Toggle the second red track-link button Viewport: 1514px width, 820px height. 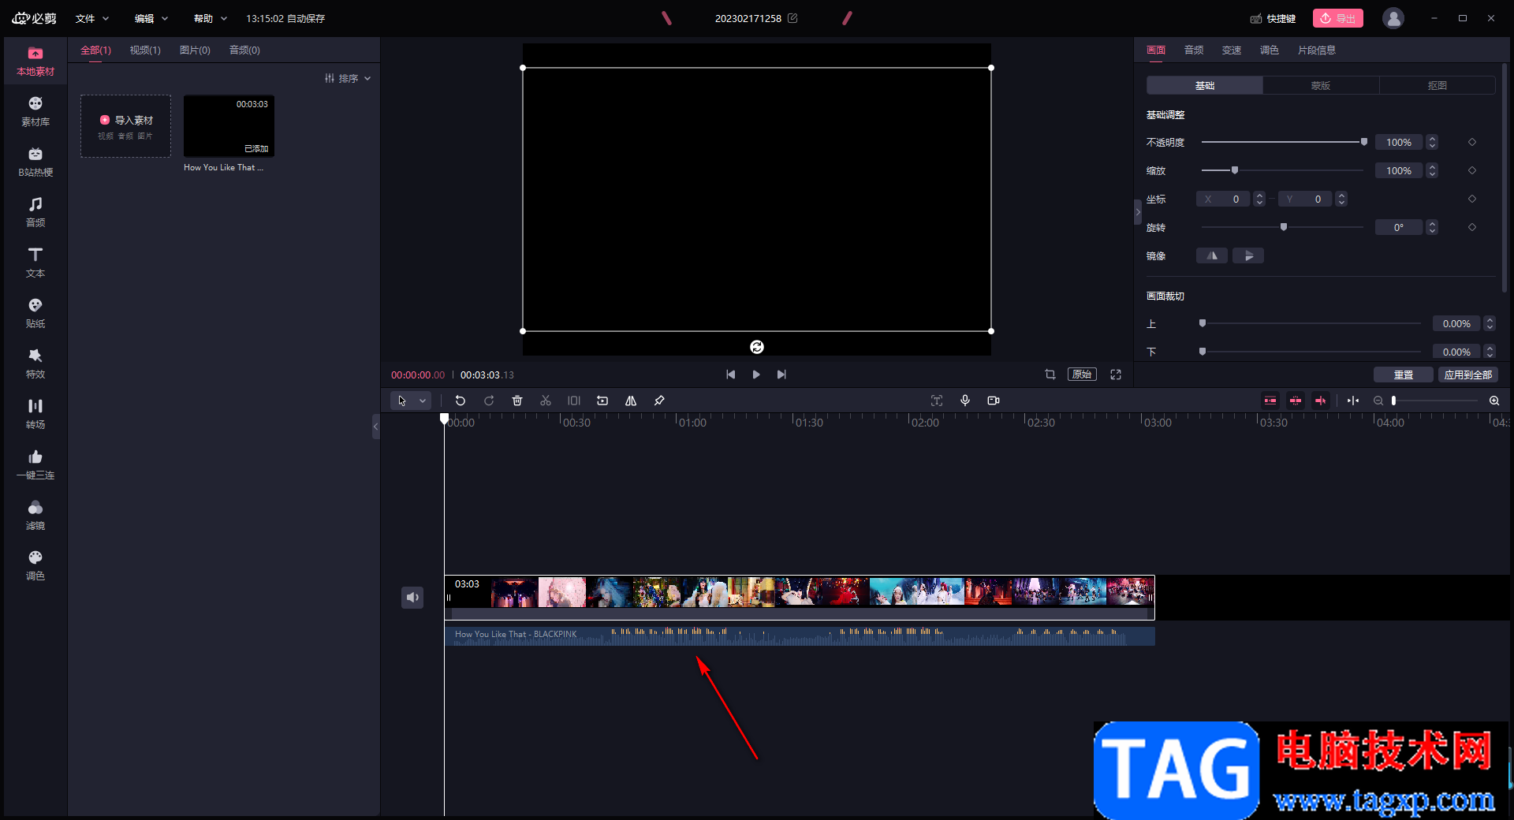(1296, 401)
